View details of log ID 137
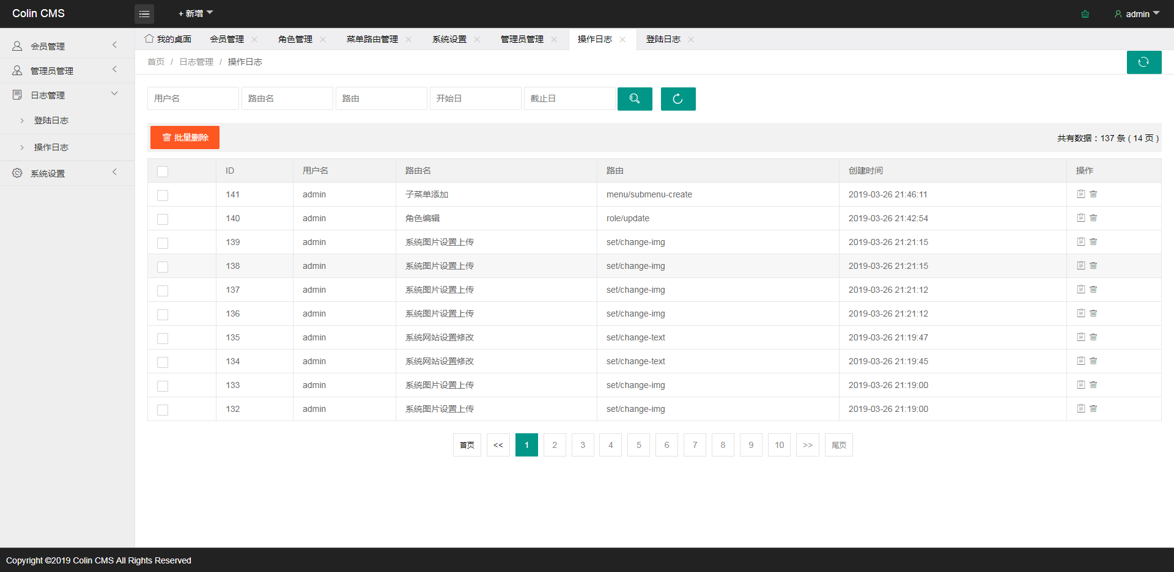The height and width of the screenshot is (572, 1174). pyautogui.click(x=1081, y=290)
